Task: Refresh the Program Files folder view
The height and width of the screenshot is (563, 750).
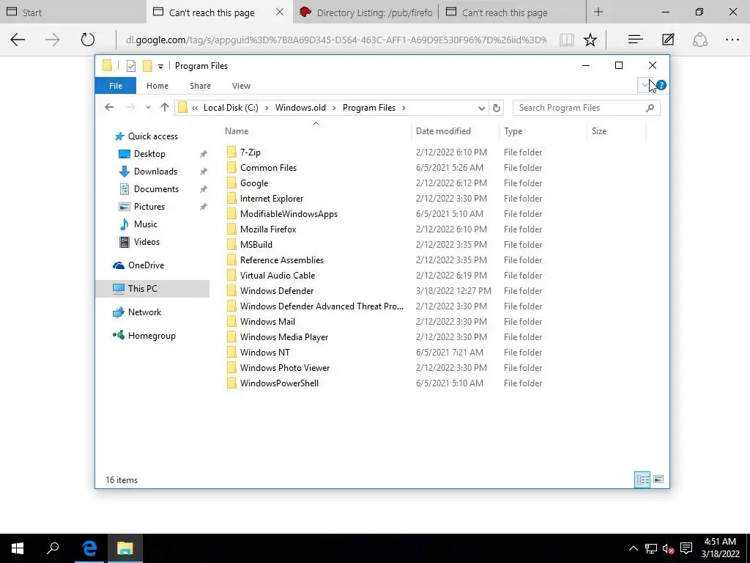Action: [497, 108]
